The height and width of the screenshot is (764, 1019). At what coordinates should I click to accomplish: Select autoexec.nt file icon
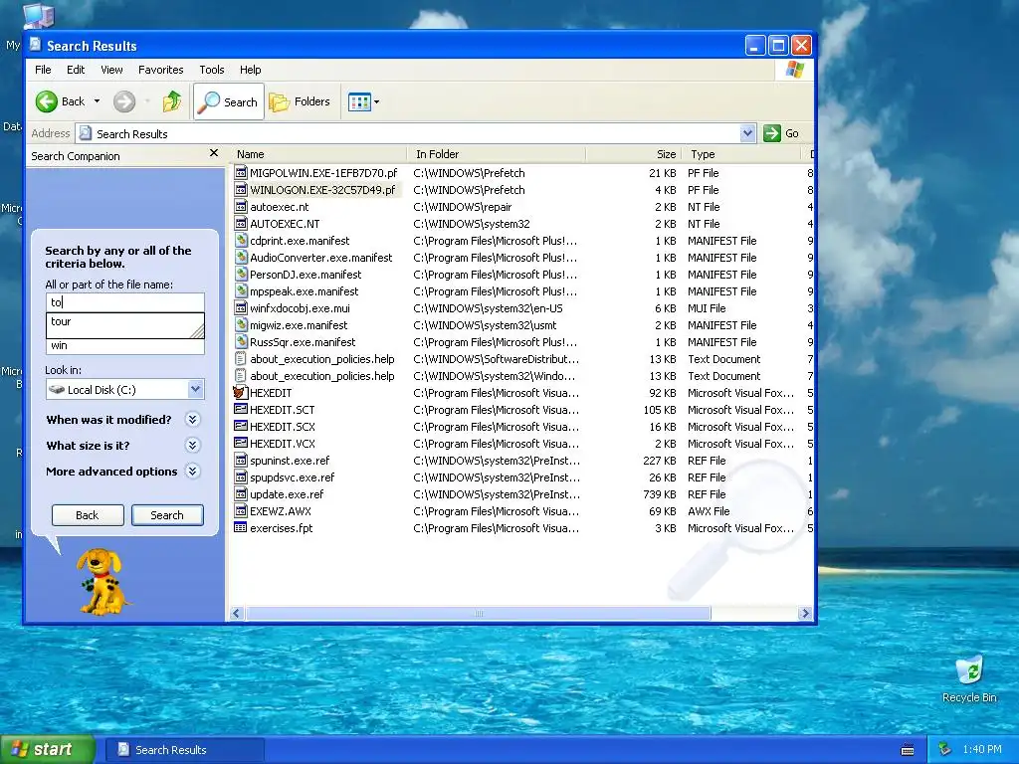click(241, 207)
